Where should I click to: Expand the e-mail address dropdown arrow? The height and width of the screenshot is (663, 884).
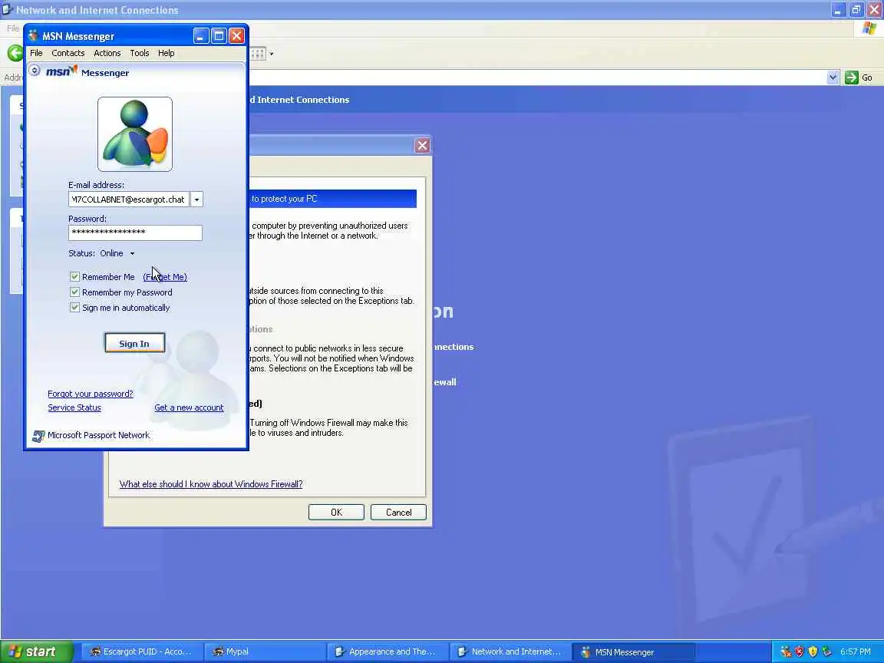click(x=196, y=200)
